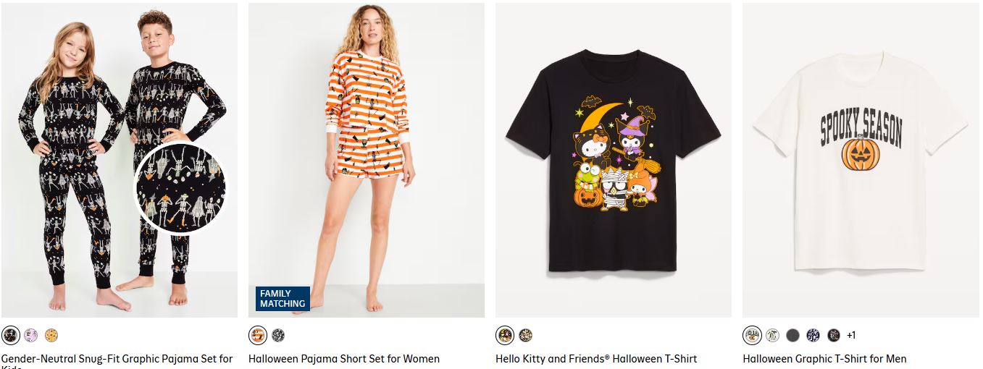Open Halloween Graphic T-Shirt for Men link
983x369 pixels.
824,359
